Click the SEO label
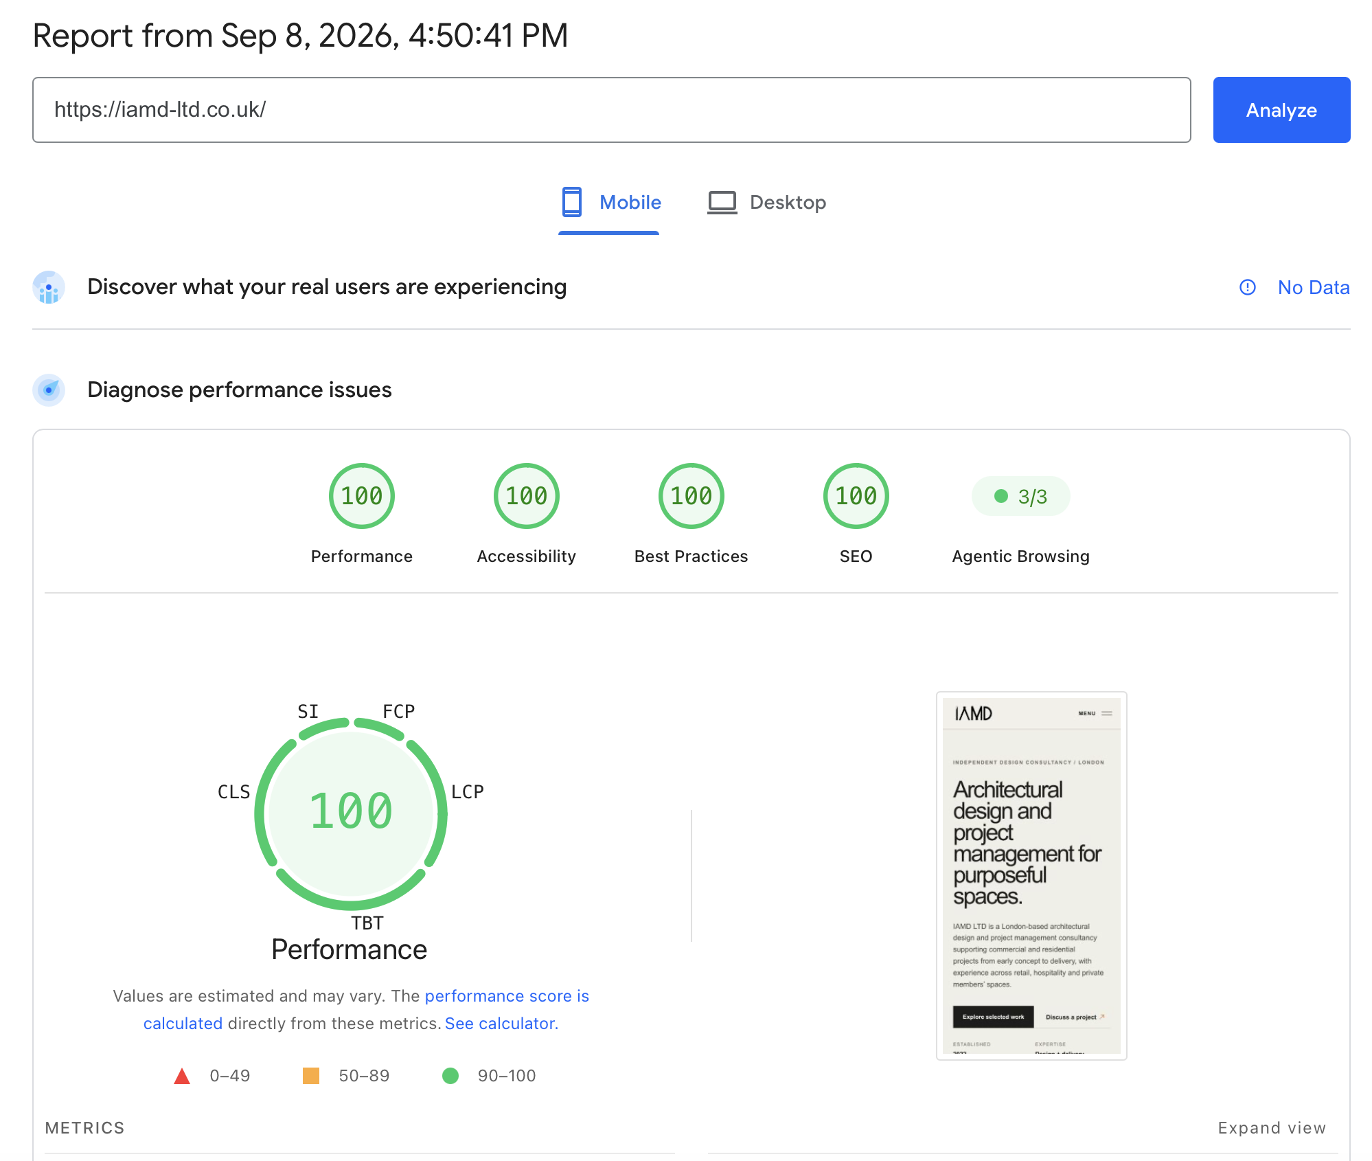1372x1161 pixels. coord(856,556)
